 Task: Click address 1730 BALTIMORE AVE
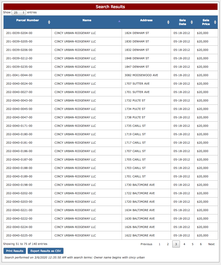pyautogui.click(x=140, y=185)
